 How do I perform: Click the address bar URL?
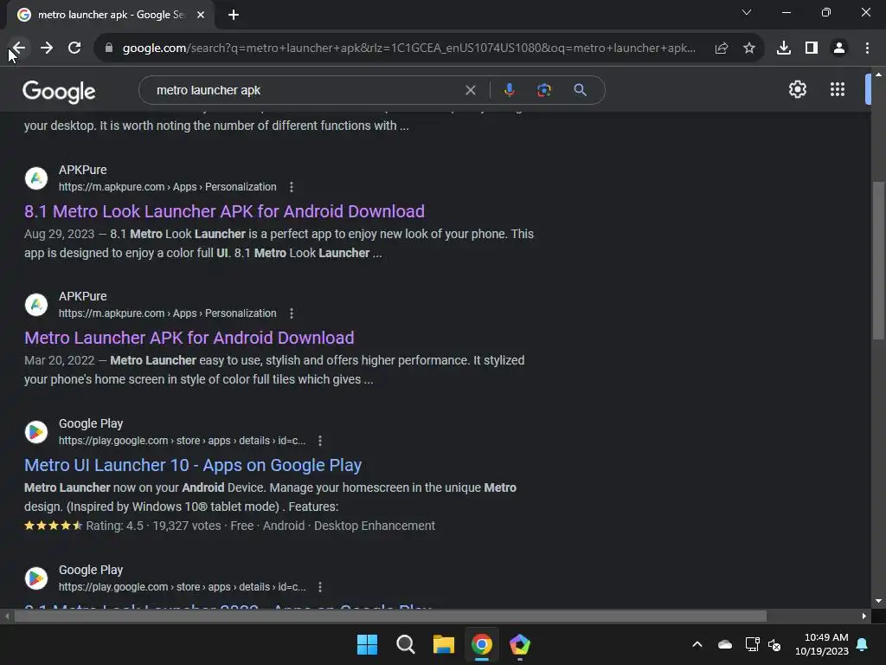[x=408, y=48]
